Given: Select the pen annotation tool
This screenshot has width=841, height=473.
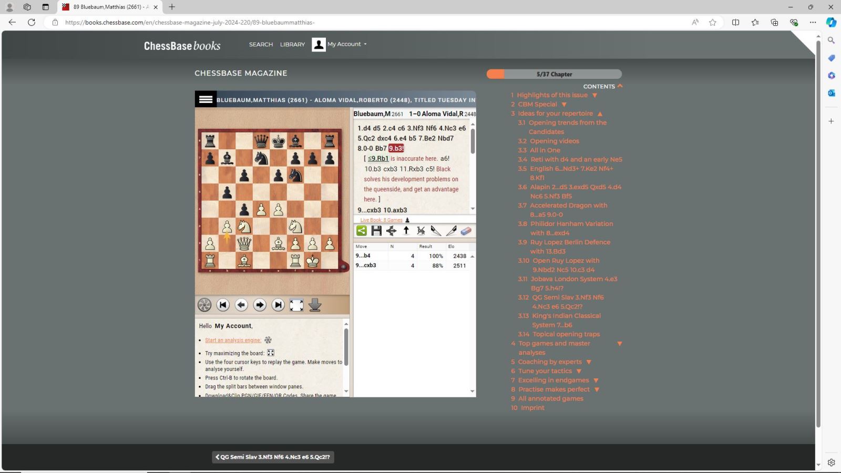Looking at the screenshot, I should [x=451, y=230].
